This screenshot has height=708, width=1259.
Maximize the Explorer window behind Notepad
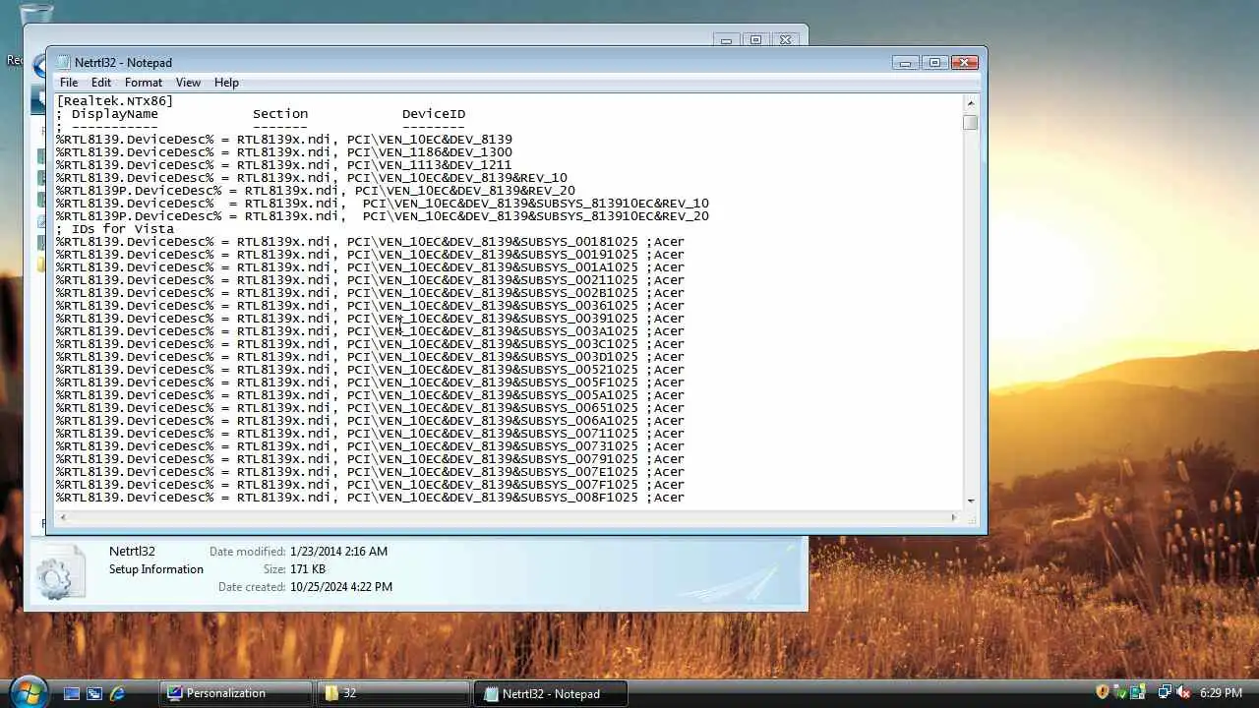(x=755, y=40)
